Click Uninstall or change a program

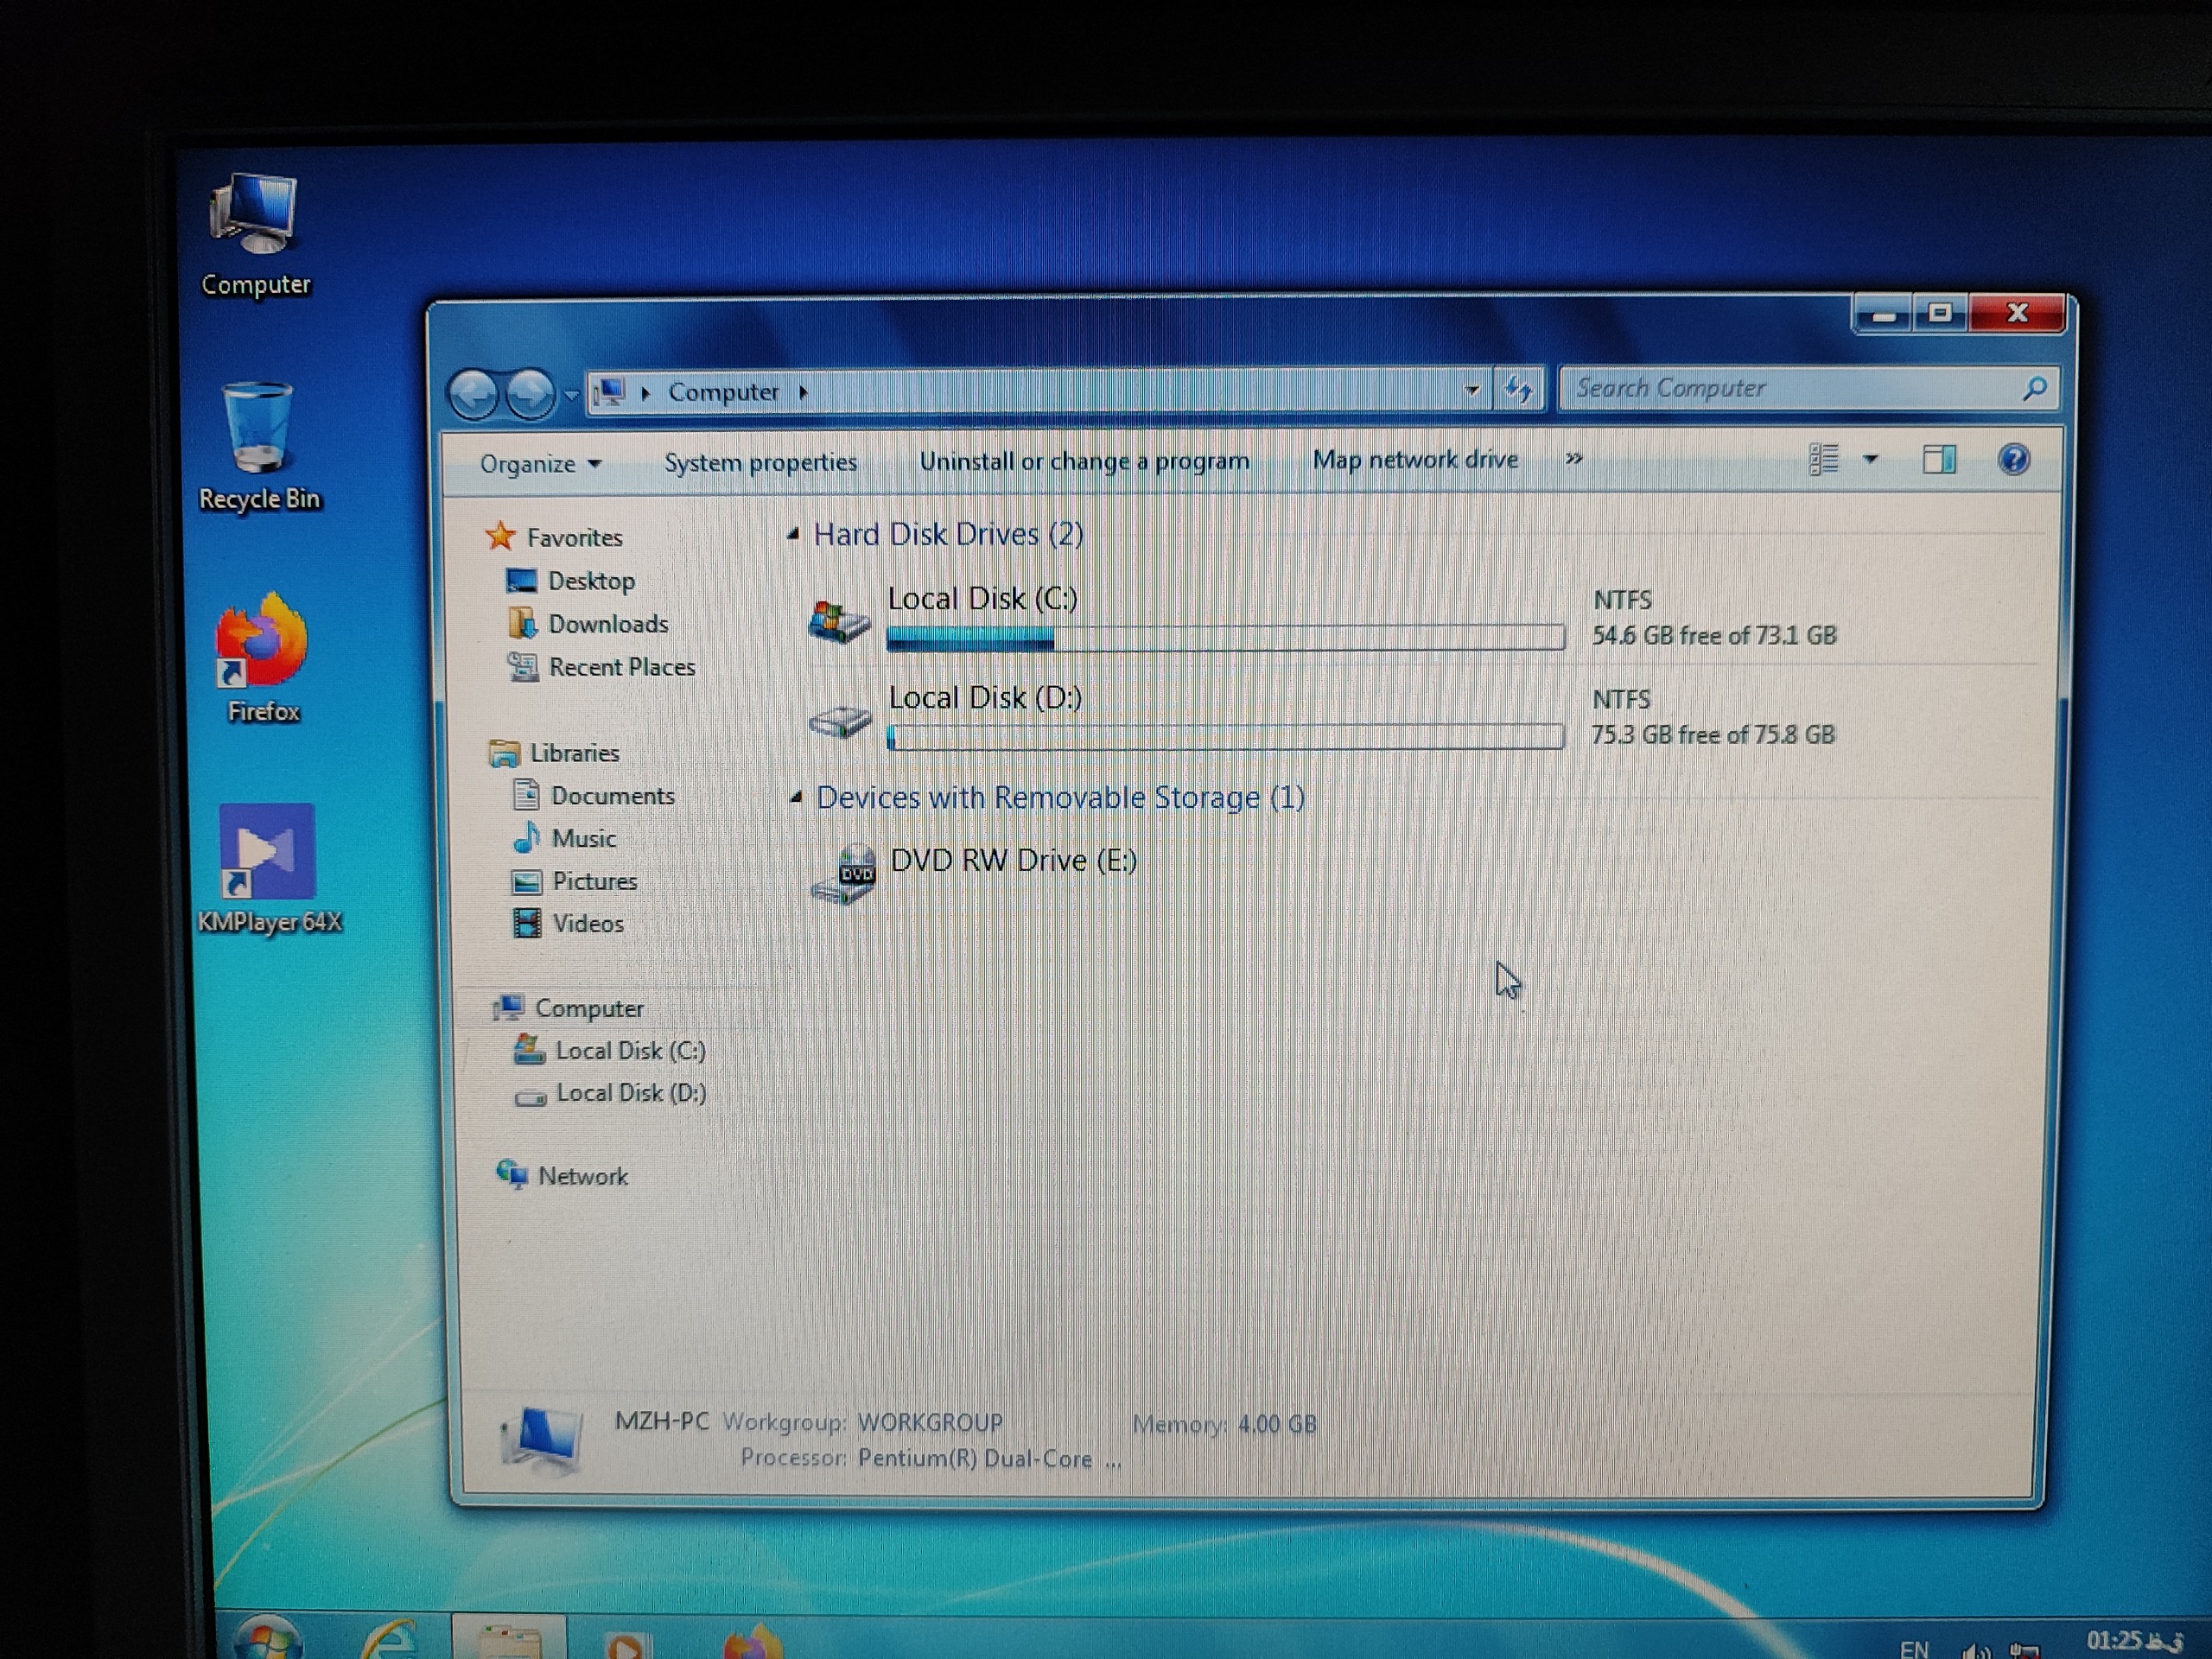[1084, 461]
